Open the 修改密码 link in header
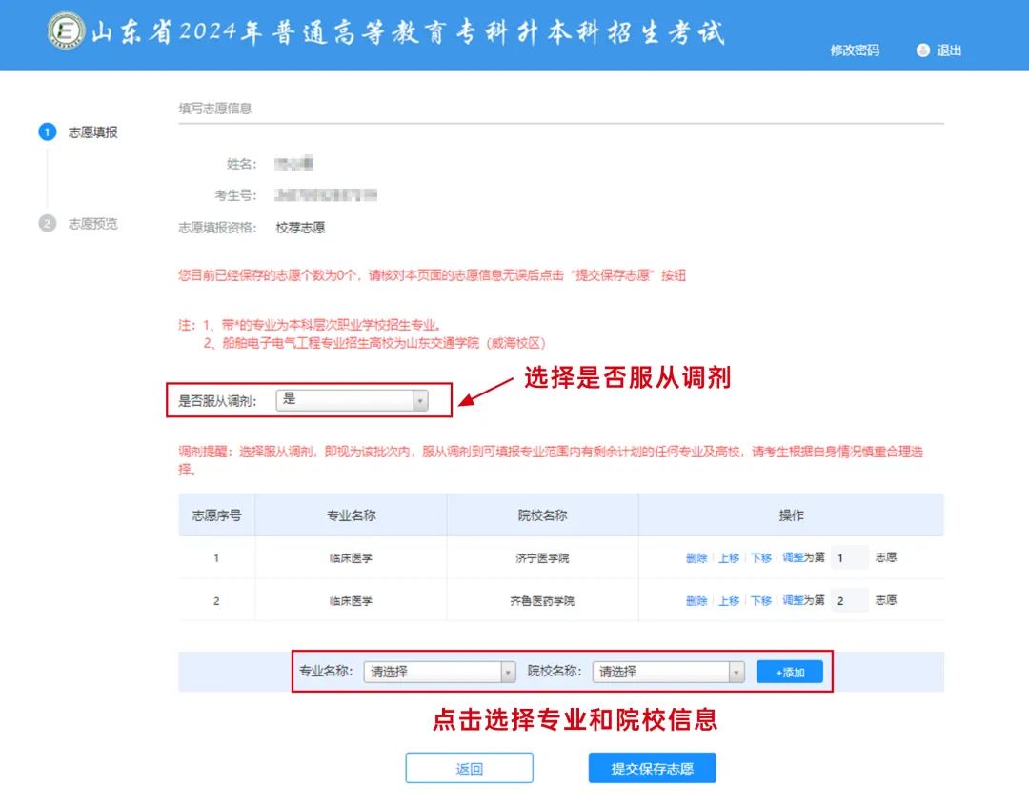1029x806 pixels. [854, 50]
